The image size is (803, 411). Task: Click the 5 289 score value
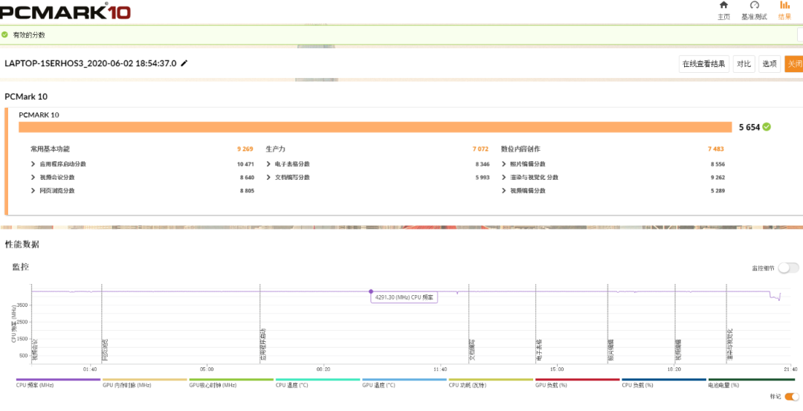pos(717,191)
